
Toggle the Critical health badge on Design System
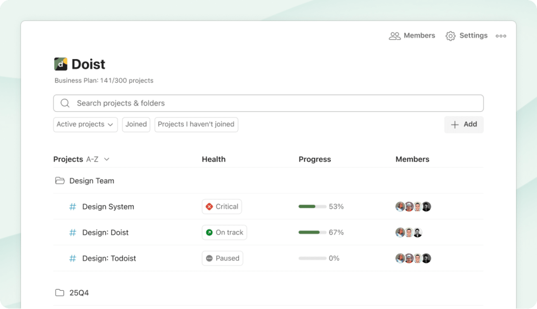222,207
